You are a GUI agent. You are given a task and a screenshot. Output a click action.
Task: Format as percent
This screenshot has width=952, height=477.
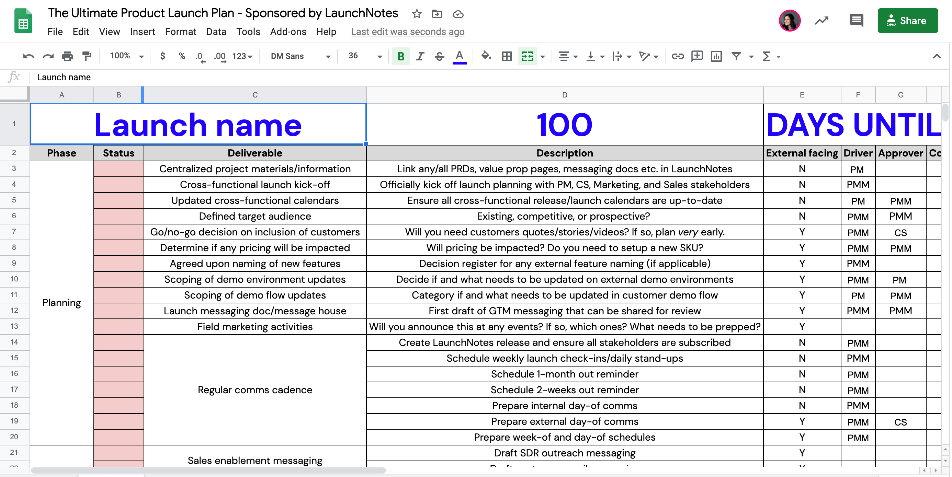[x=181, y=56]
